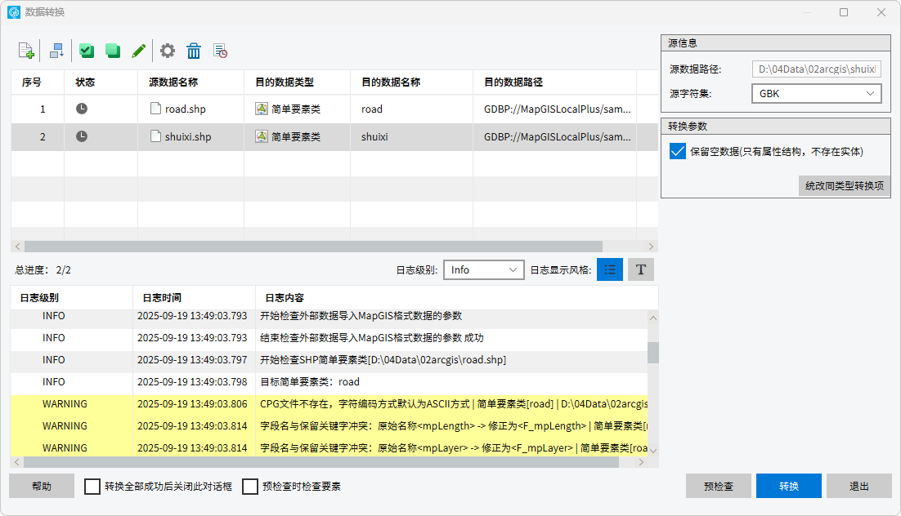
Task: Open the 源字符集 GBK dropdown
Action: [816, 94]
